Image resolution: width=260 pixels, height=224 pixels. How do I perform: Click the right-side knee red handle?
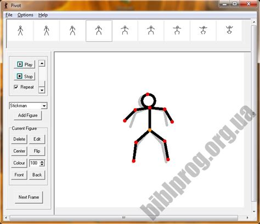pos(165,141)
